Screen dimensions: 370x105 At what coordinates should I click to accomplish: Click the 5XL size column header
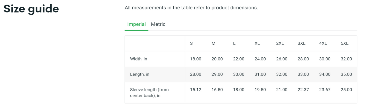click(344, 44)
